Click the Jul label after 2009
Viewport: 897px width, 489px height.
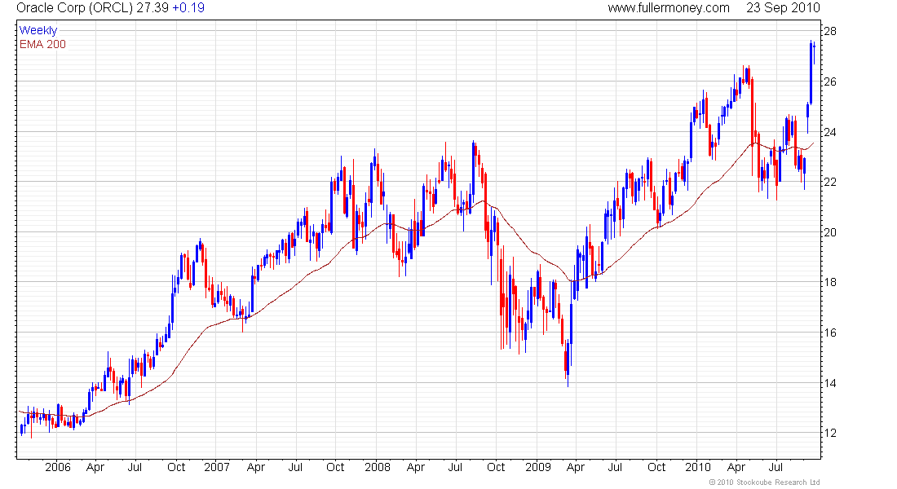coord(615,467)
